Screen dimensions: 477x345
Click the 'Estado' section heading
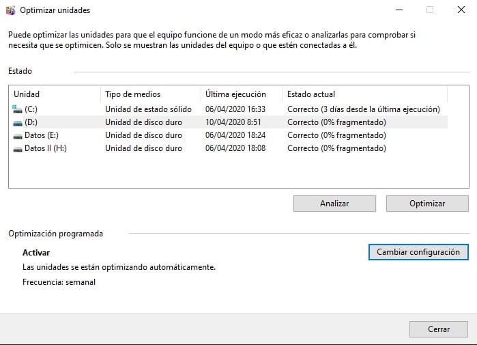[x=20, y=71]
